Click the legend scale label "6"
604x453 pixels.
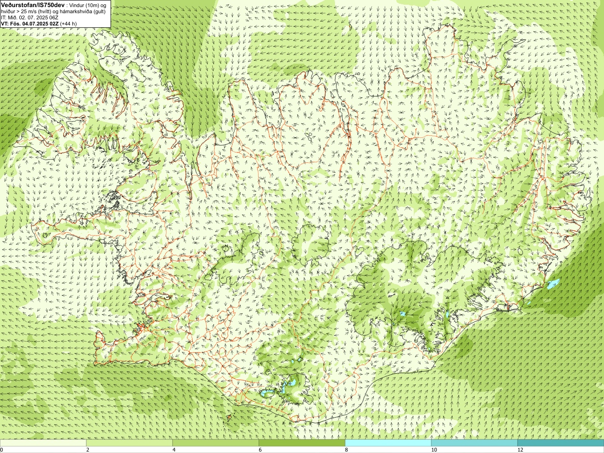click(260, 450)
